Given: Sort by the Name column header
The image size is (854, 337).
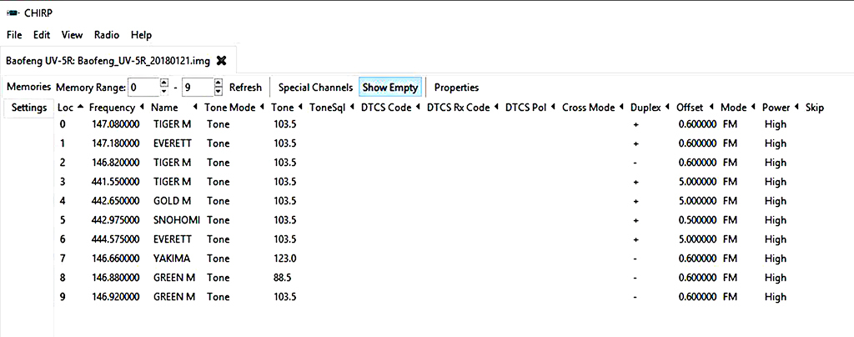Looking at the screenshot, I should click(x=174, y=108).
